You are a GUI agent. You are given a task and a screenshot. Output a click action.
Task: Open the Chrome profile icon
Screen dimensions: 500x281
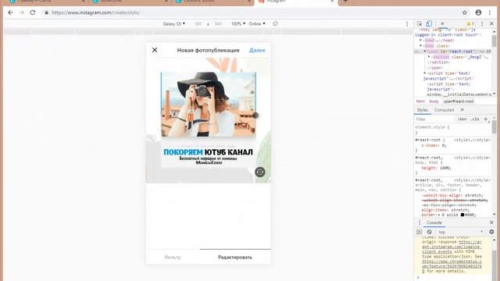pyautogui.click(x=478, y=12)
